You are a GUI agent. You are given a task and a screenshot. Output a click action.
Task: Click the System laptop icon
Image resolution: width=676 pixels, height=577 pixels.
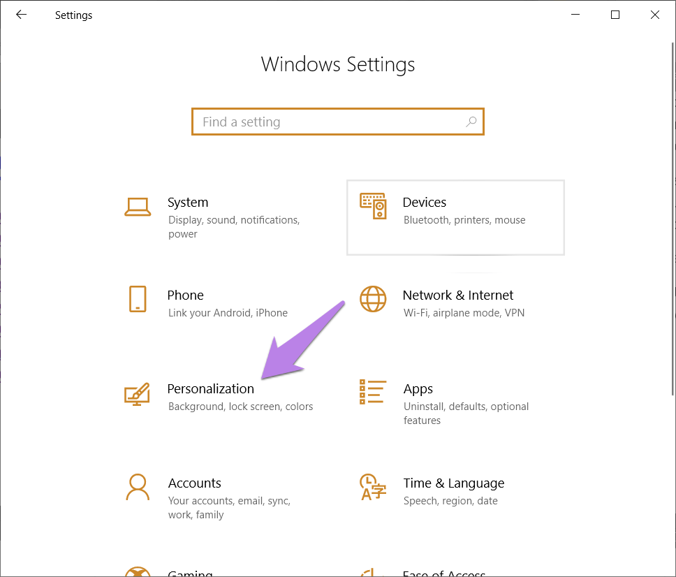point(138,207)
